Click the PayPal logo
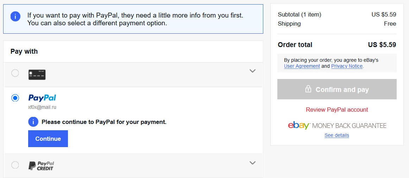Viewport: 409px width, 178px height. 42,98
